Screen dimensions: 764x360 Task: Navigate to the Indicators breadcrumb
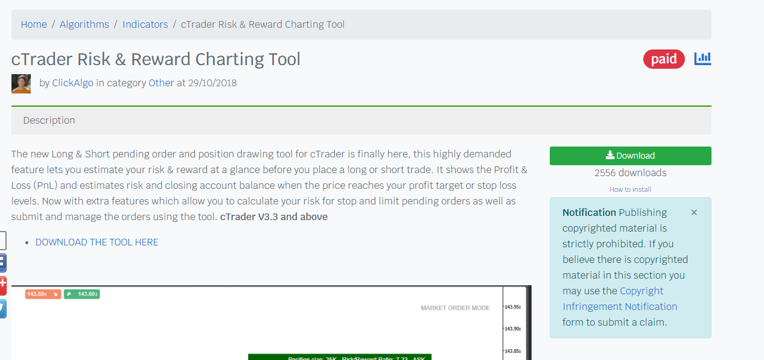(x=145, y=24)
